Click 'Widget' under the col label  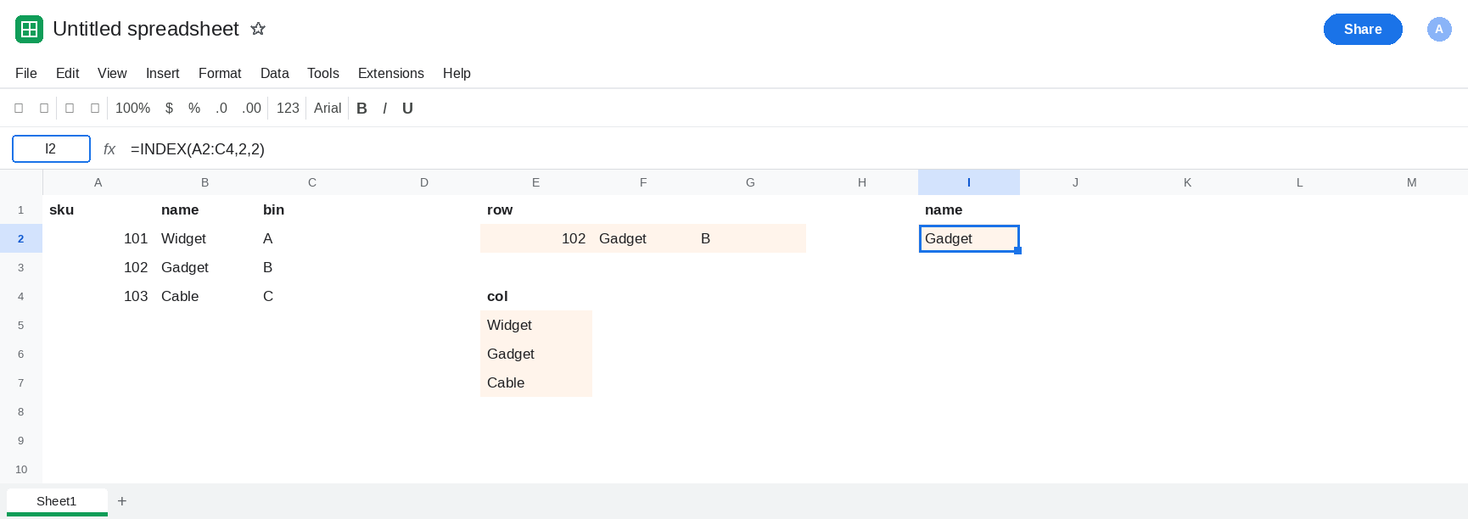point(536,325)
